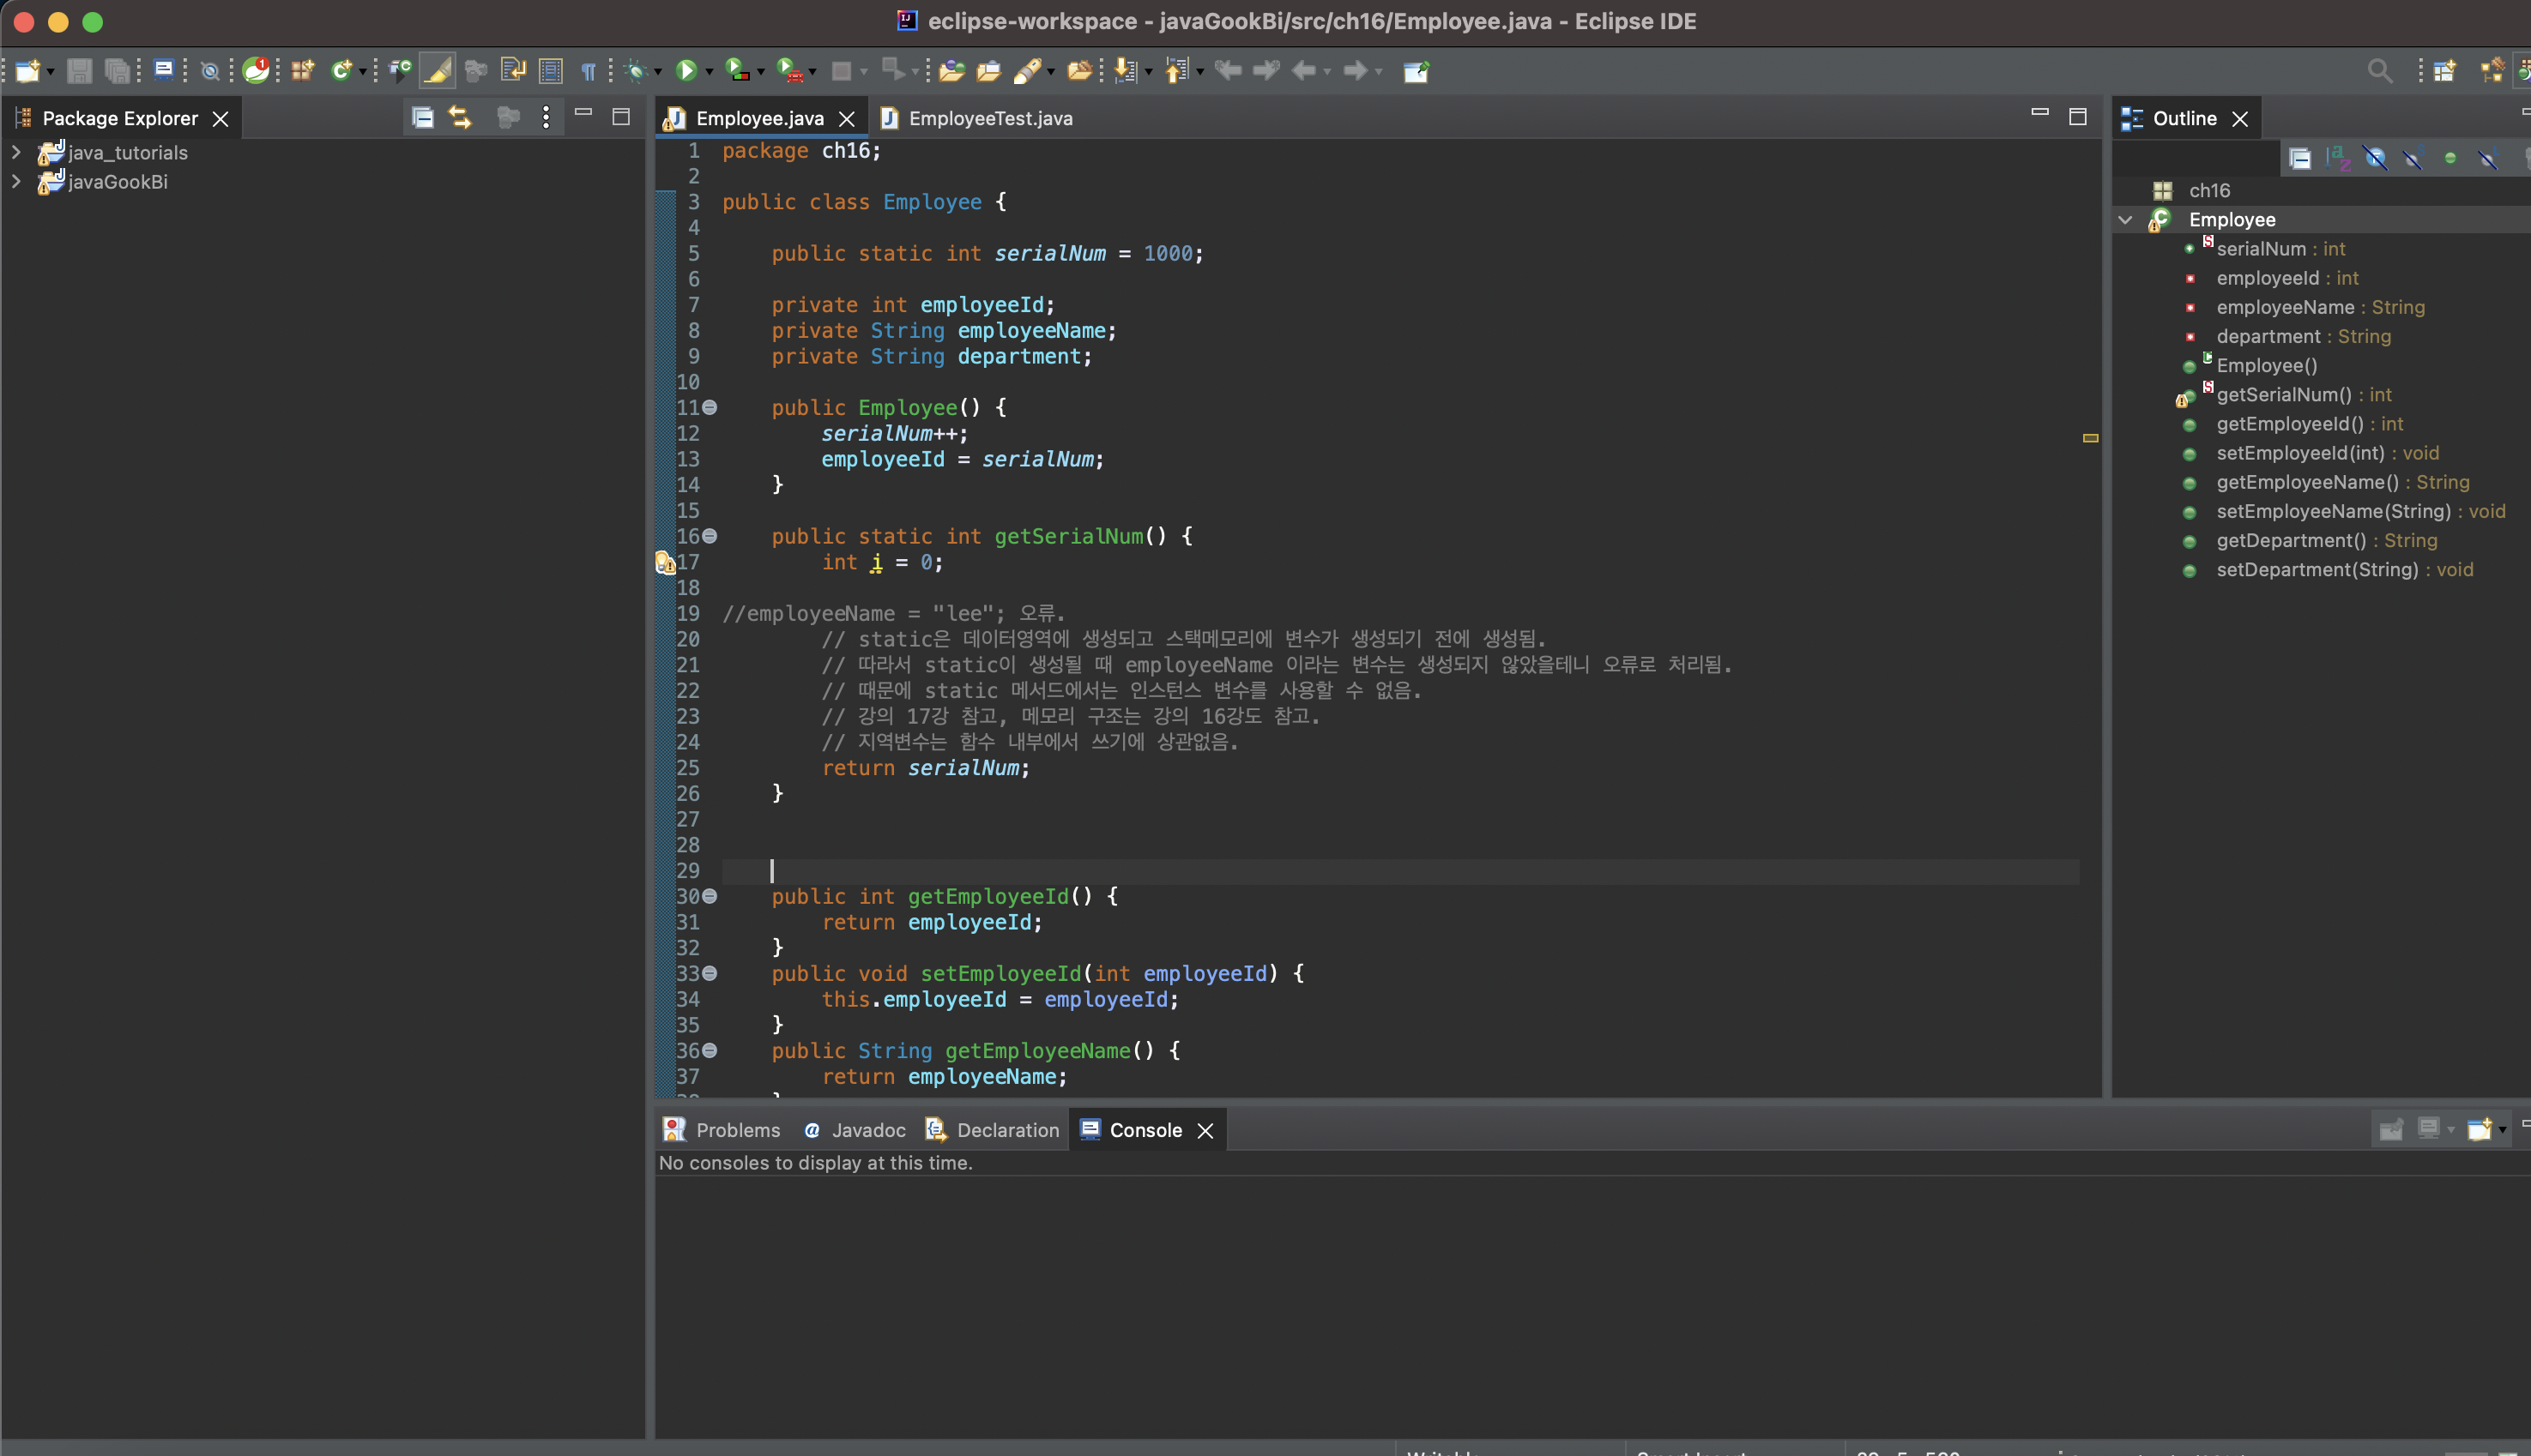The height and width of the screenshot is (1456, 2531).
Task: Collapse All in Package Explorer
Action: pyautogui.click(x=422, y=118)
